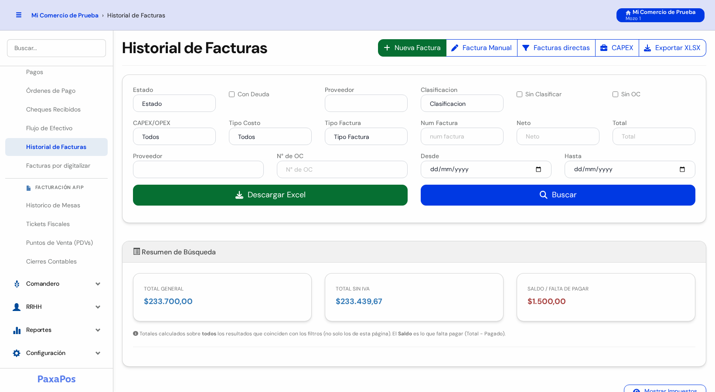Viewport: 715px width, 392px height.
Task: Open Tickets Fiscales in sidebar
Action: pyautogui.click(x=57, y=224)
